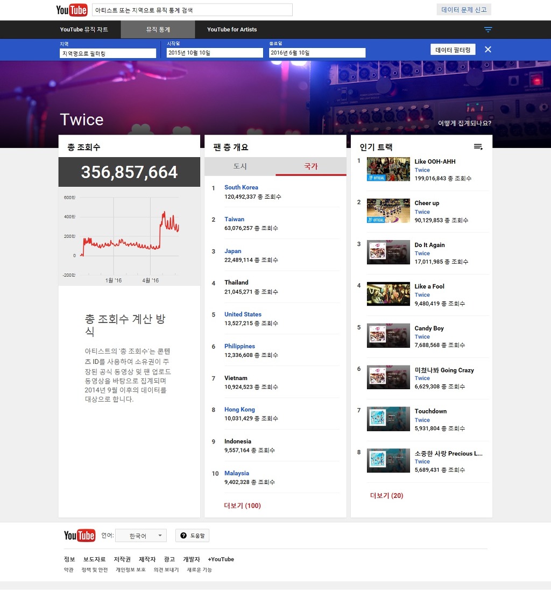Open the YouTube 뮤직 차트 tab
This screenshot has width=551, height=590.
(84, 30)
